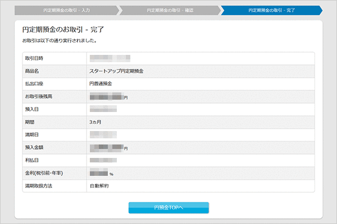Click the 利払日 row label
Screen dimensions: 337x224
31,160
